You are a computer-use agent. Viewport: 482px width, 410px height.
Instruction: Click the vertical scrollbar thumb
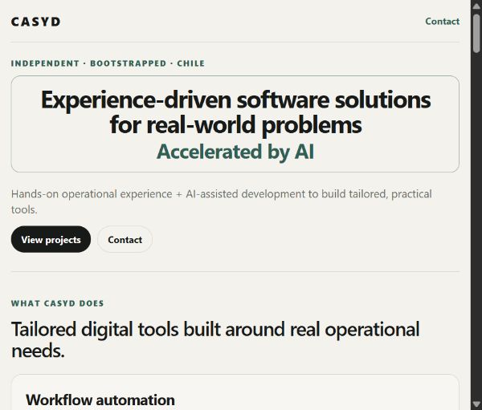click(476, 34)
